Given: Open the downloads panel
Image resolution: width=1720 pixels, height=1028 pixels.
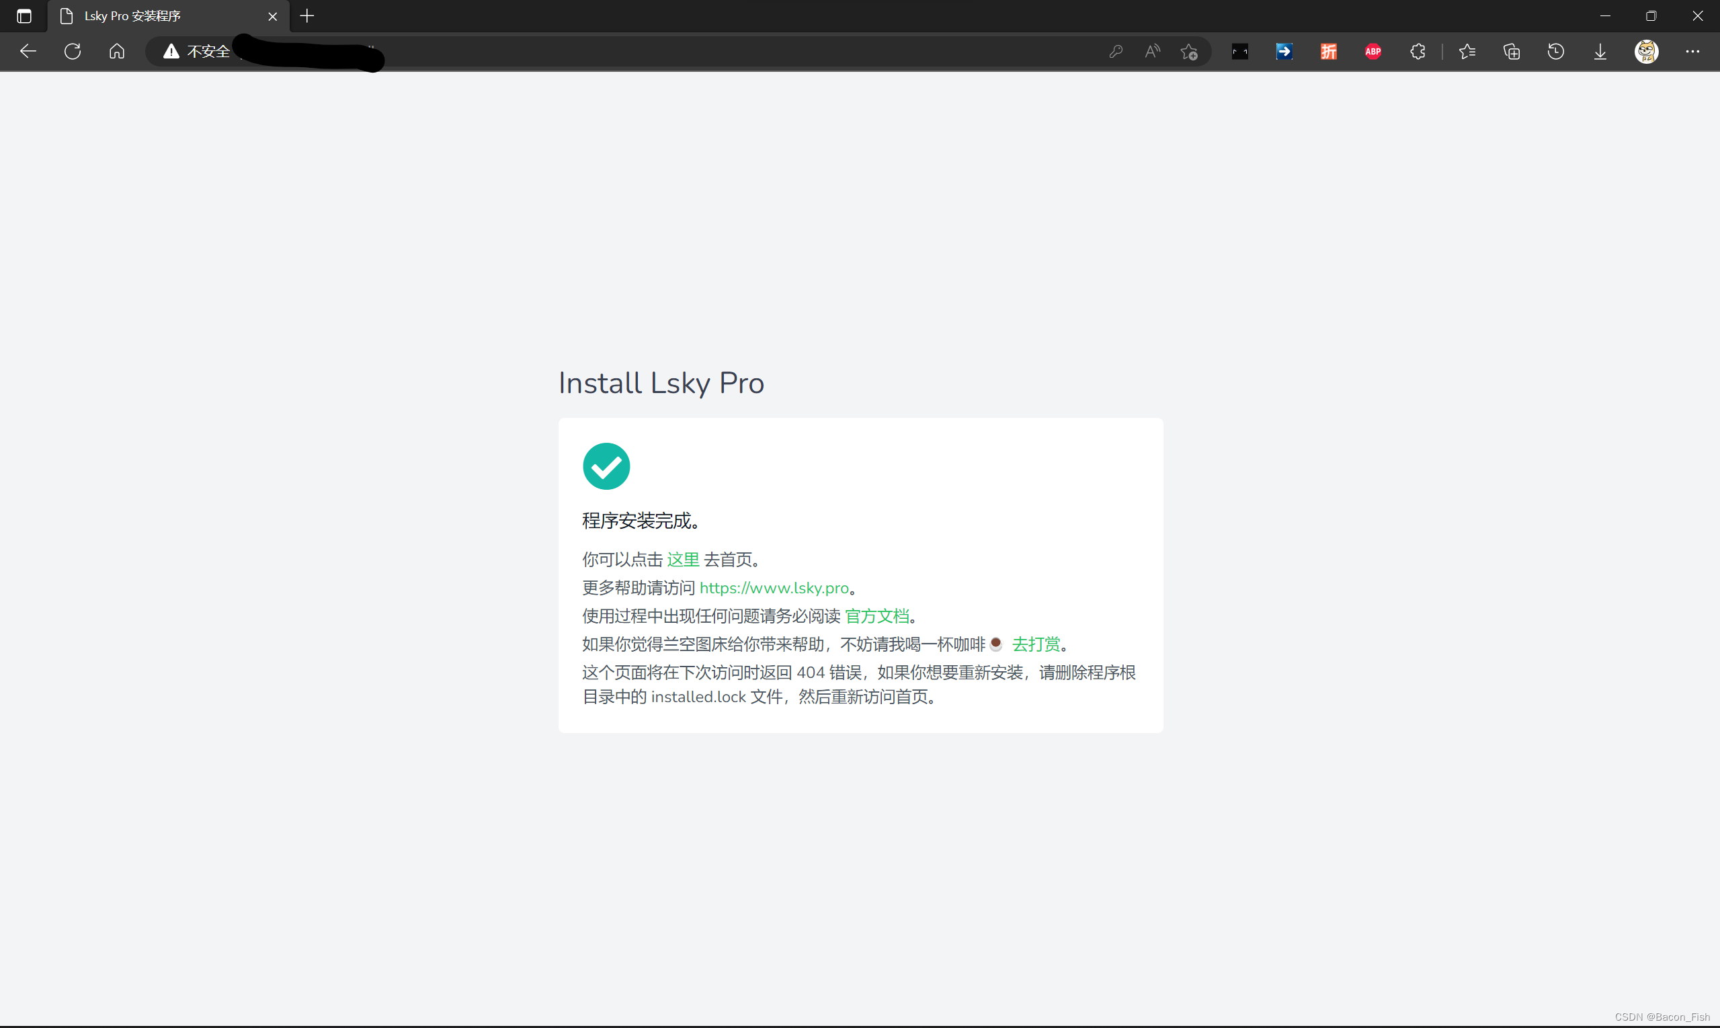Looking at the screenshot, I should (x=1600, y=51).
